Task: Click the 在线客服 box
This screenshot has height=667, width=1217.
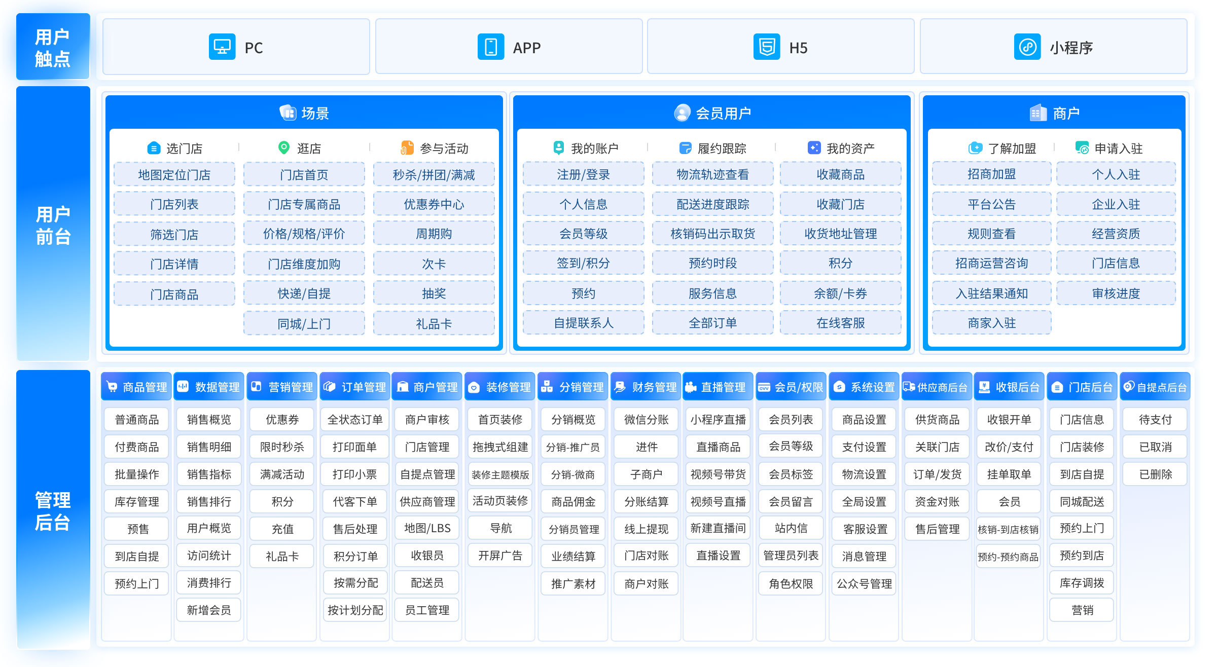Action: pyautogui.click(x=841, y=322)
